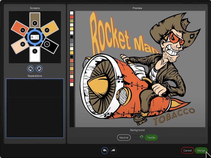Click inside the empty Separations list
The image size is (211, 158).
pos(35,108)
